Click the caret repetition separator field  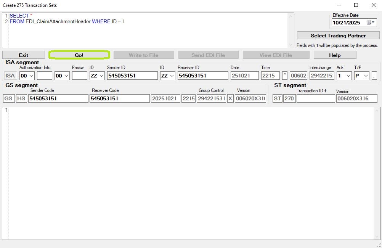pos(284,76)
